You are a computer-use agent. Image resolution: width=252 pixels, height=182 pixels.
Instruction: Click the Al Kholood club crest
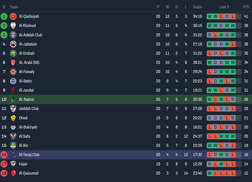(x=13, y=26)
